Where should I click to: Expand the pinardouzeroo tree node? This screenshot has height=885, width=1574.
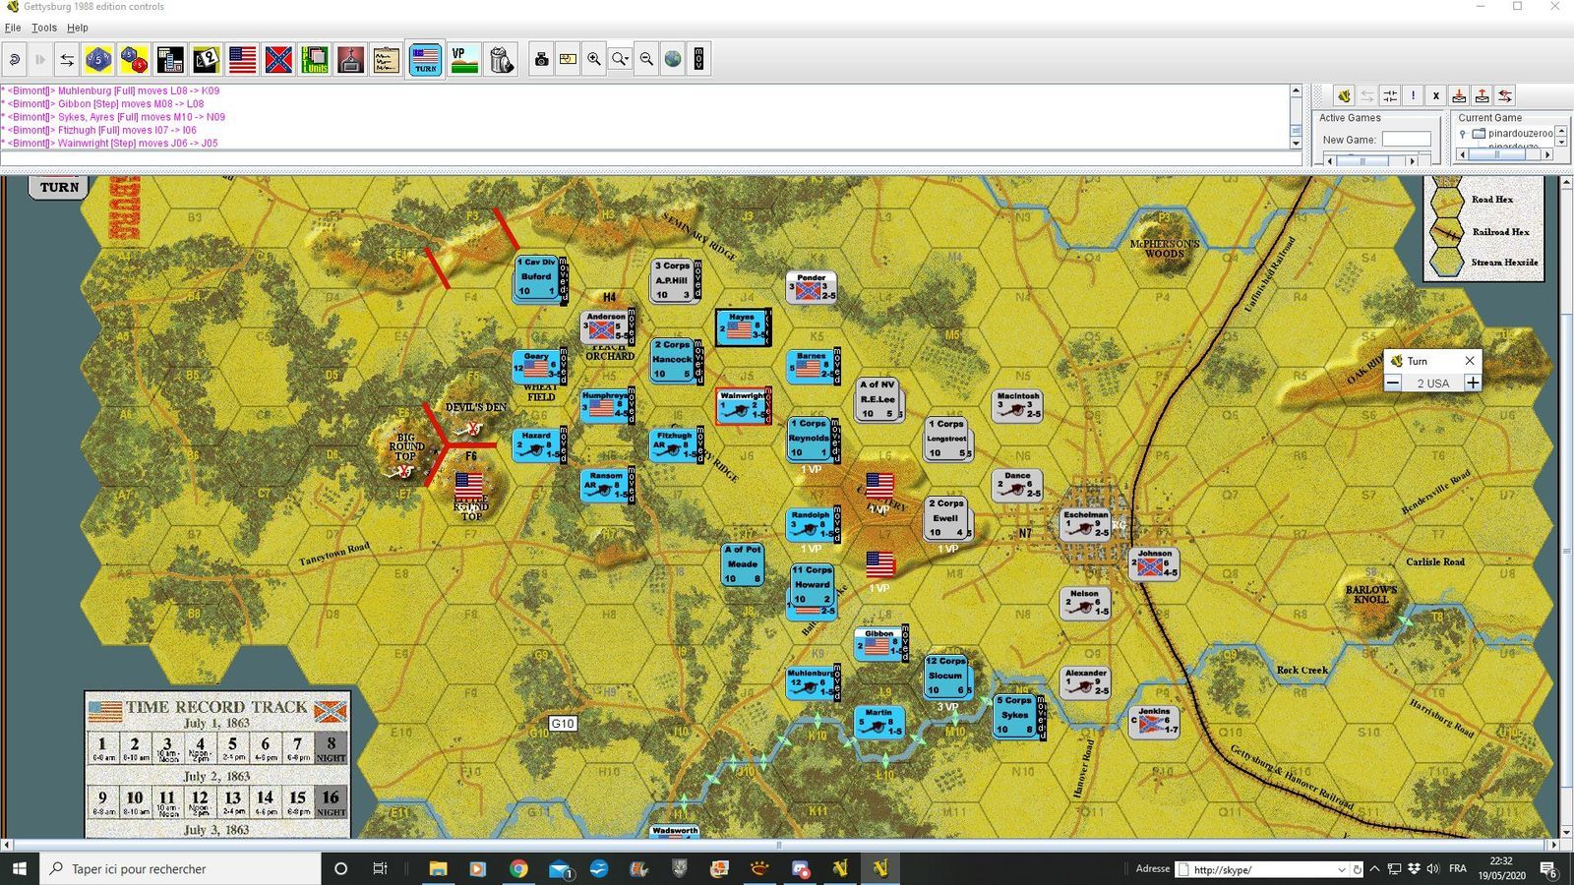click(1463, 134)
